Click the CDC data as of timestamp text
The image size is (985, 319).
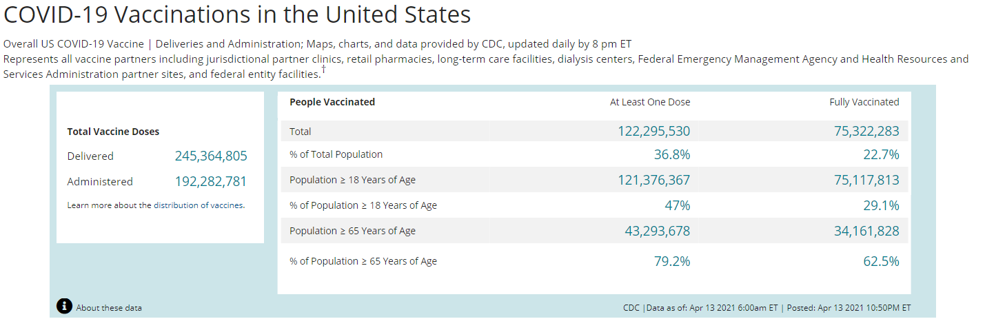tap(766, 308)
